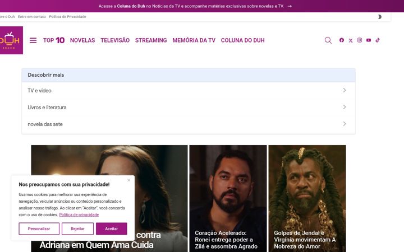Image resolution: width=404 pixels, height=252 pixels.
Task: Open 'Entre em contato' top link
Action: pyautogui.click(x=31, y=17)
